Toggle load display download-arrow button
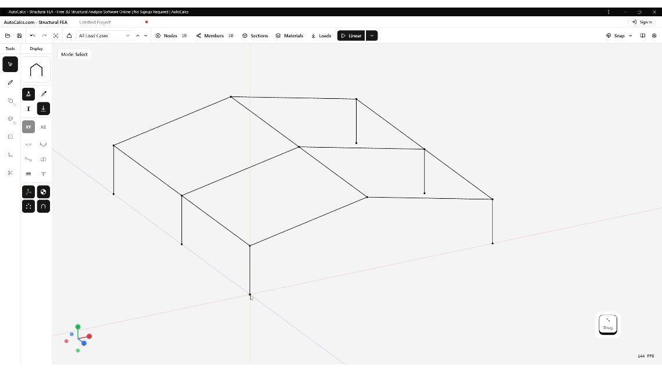This screenshot has width=662, height=372. [43, 109]
